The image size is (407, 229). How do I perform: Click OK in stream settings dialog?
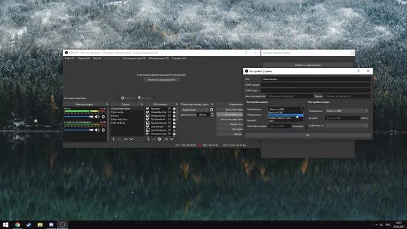tap(308, 135)
